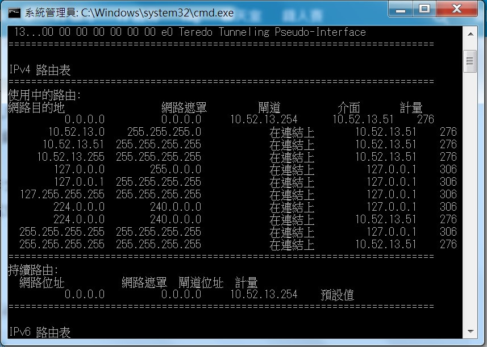
Task: Click netmask 255.0.0.0
Action: [x=176, y=169]
